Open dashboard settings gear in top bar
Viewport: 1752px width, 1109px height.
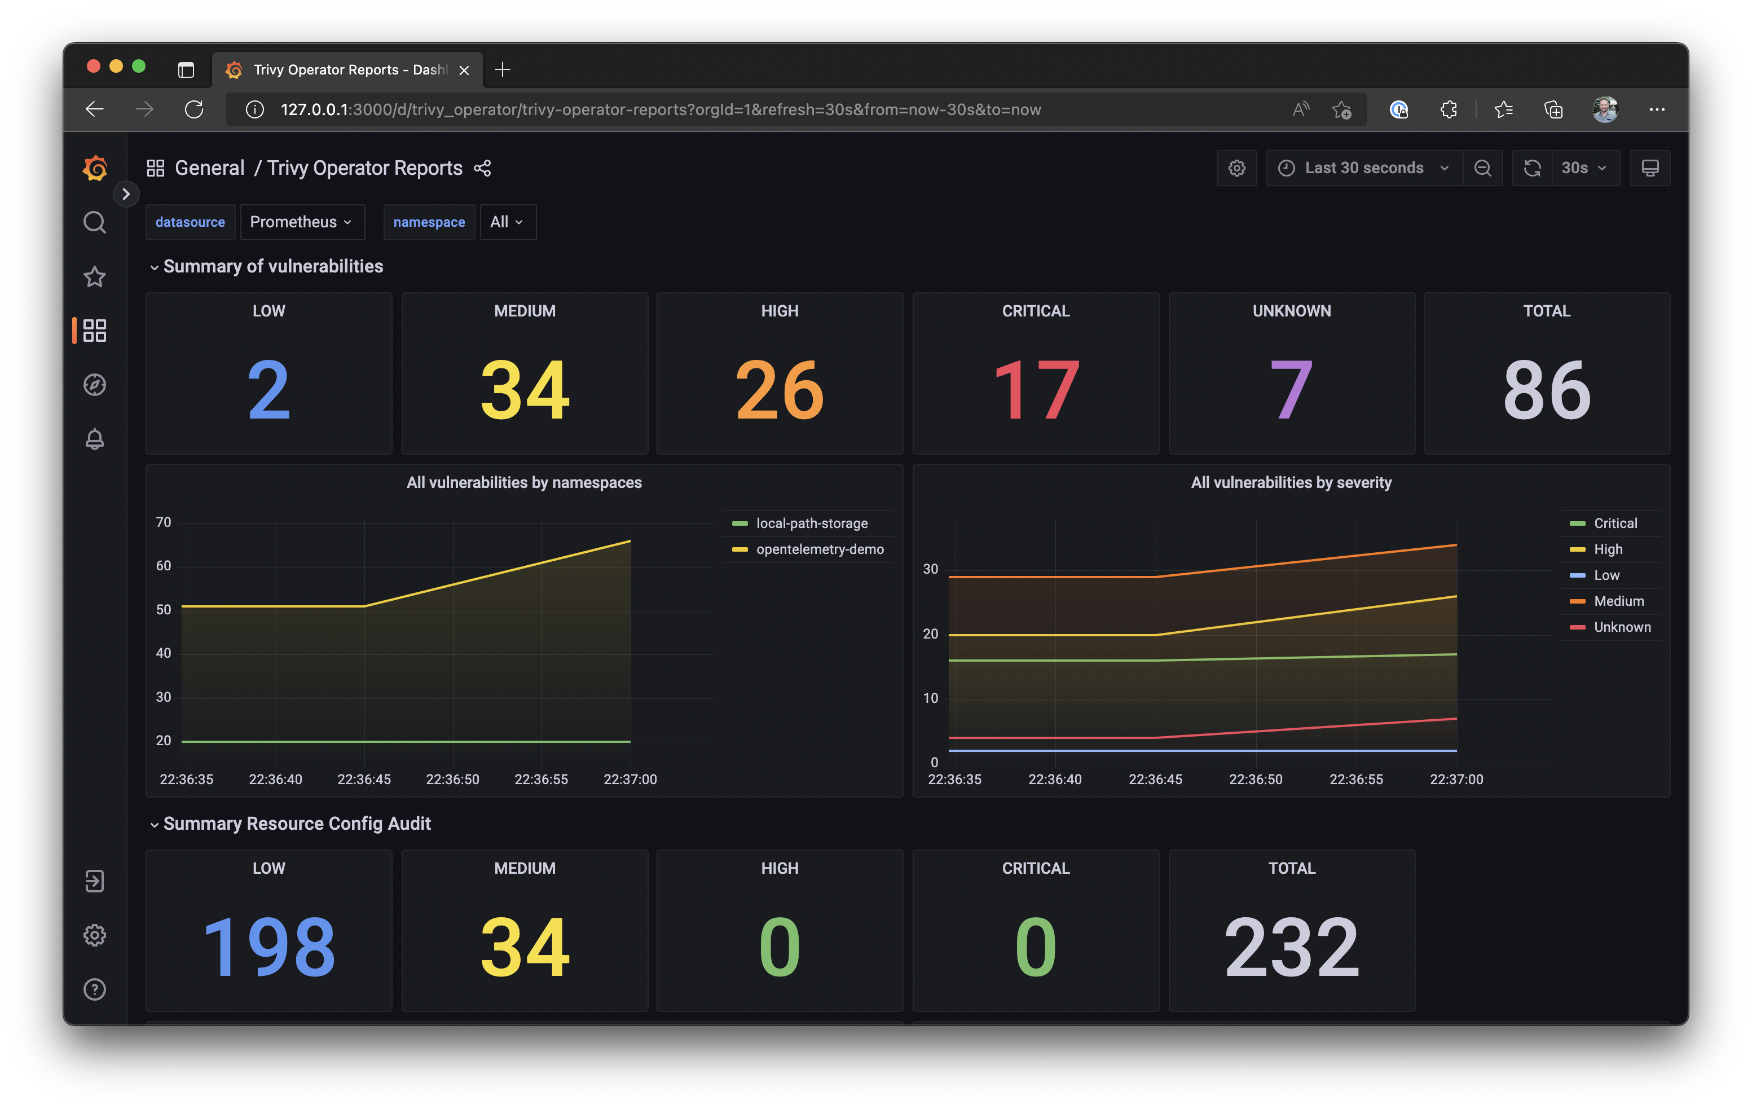(1236, 168)
